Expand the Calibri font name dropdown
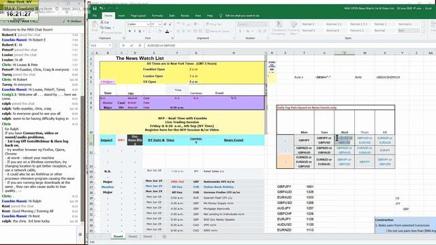The height and width of the screenshot is (245, 436). pyautogui.click(x=149, y=24)
